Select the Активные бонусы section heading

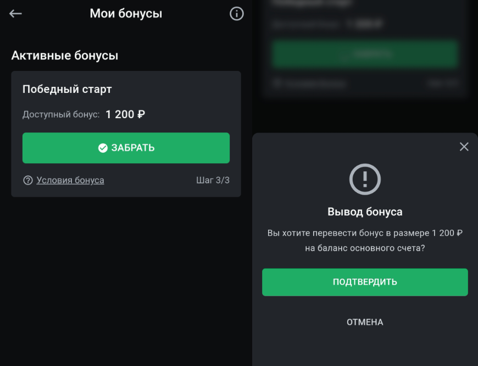click(65, 56)
